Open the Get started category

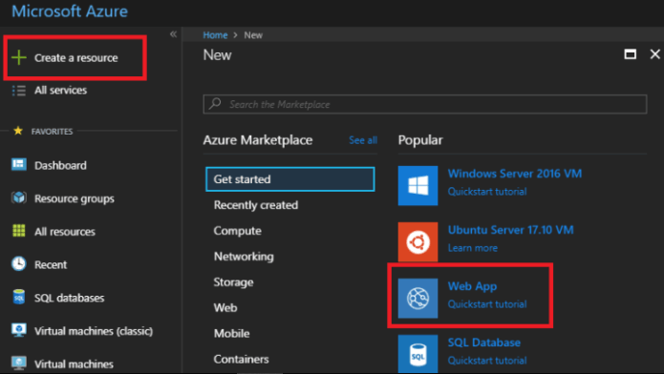point(290,179)
